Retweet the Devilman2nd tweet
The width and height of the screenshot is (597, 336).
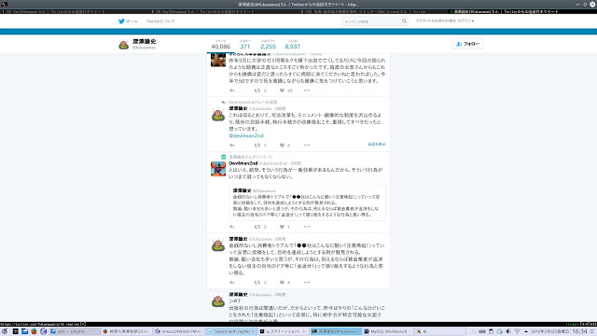tap(257, 227)
